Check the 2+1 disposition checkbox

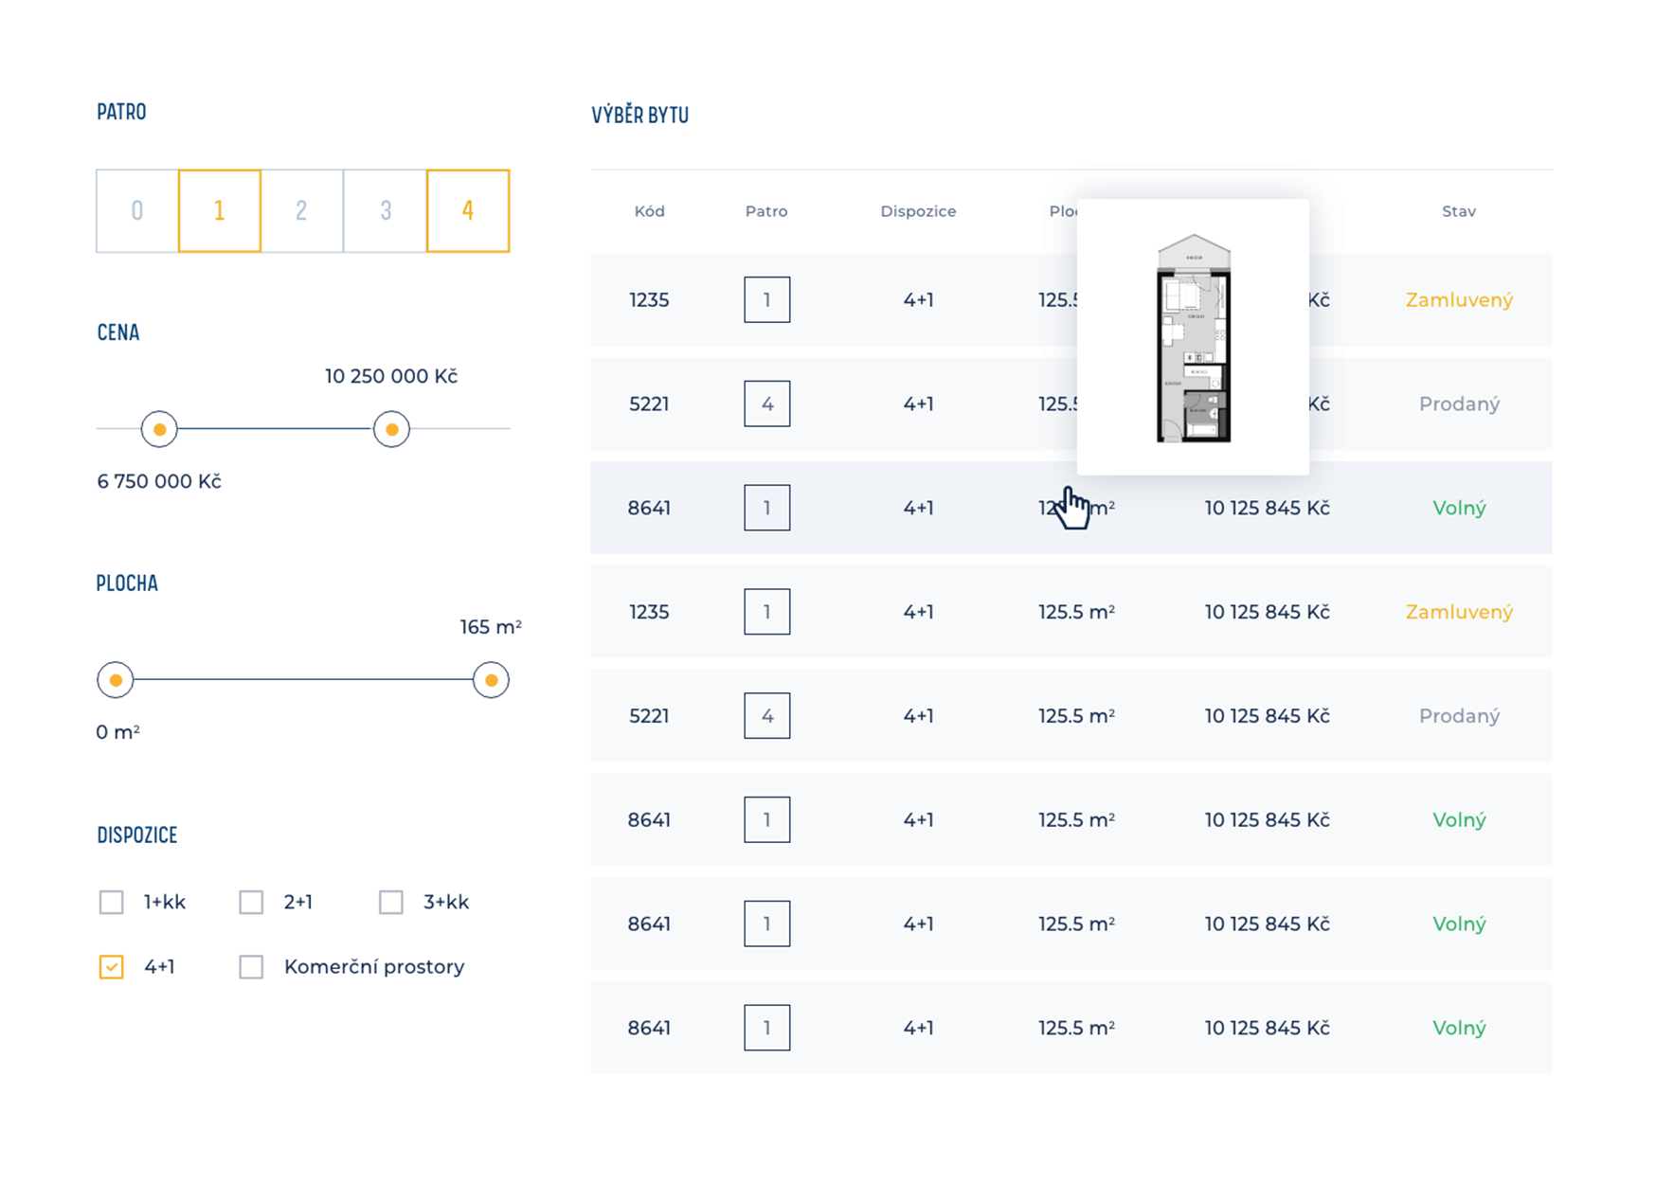pos(251,902)
